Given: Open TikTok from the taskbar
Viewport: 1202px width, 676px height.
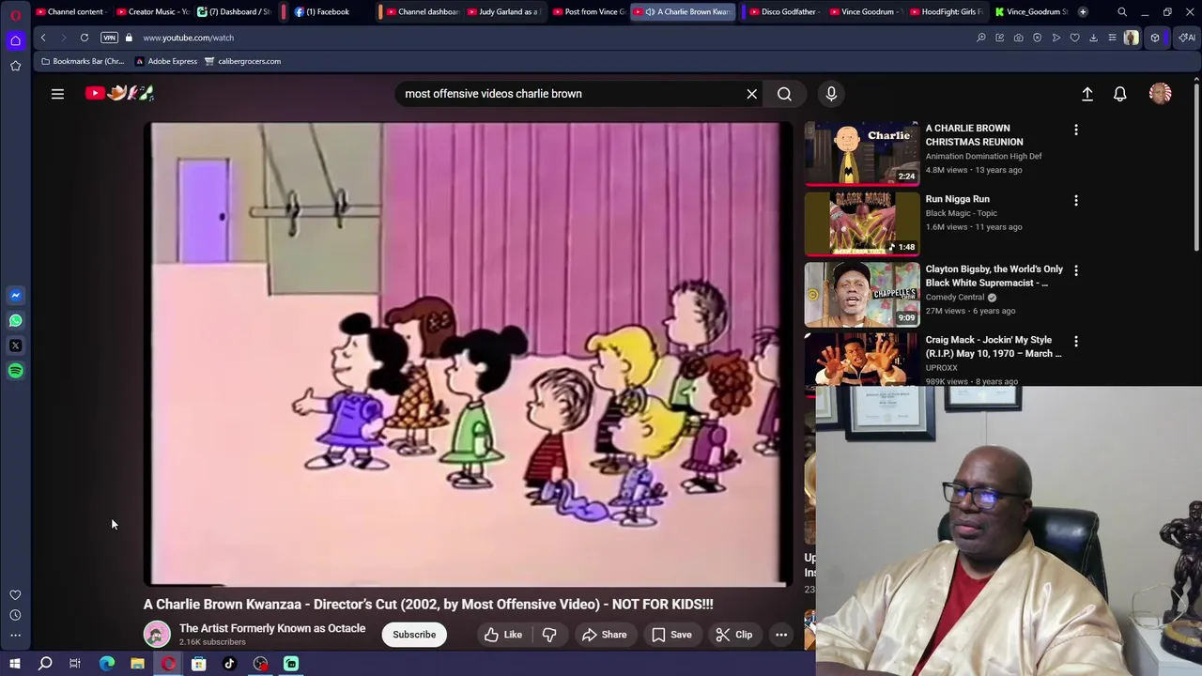Looking at the screenshot, I should coord(229,664).
